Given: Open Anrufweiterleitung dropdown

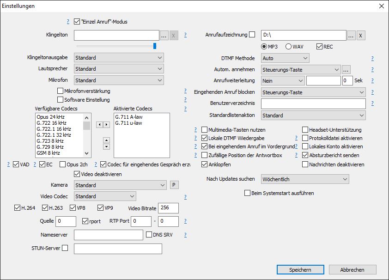Looking at the screenshot, I should (283, 80).
